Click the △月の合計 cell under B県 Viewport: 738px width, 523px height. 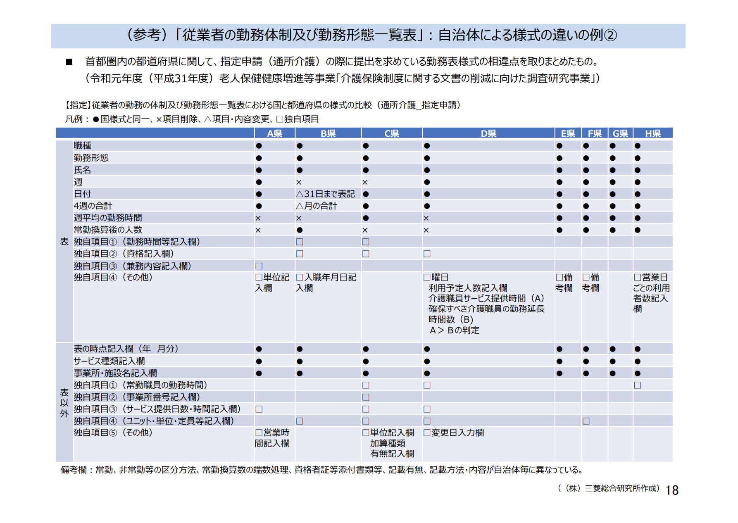coord(317,206)
